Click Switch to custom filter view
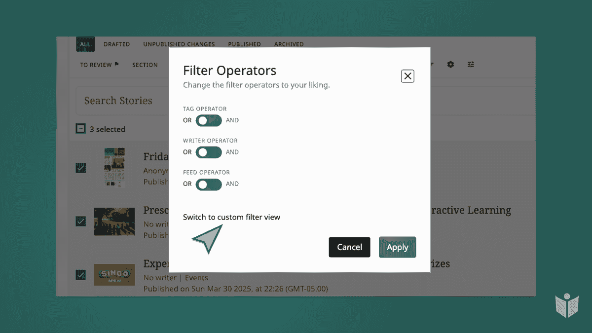The height and width of the screenshot is (333, 592). [231, 217]
